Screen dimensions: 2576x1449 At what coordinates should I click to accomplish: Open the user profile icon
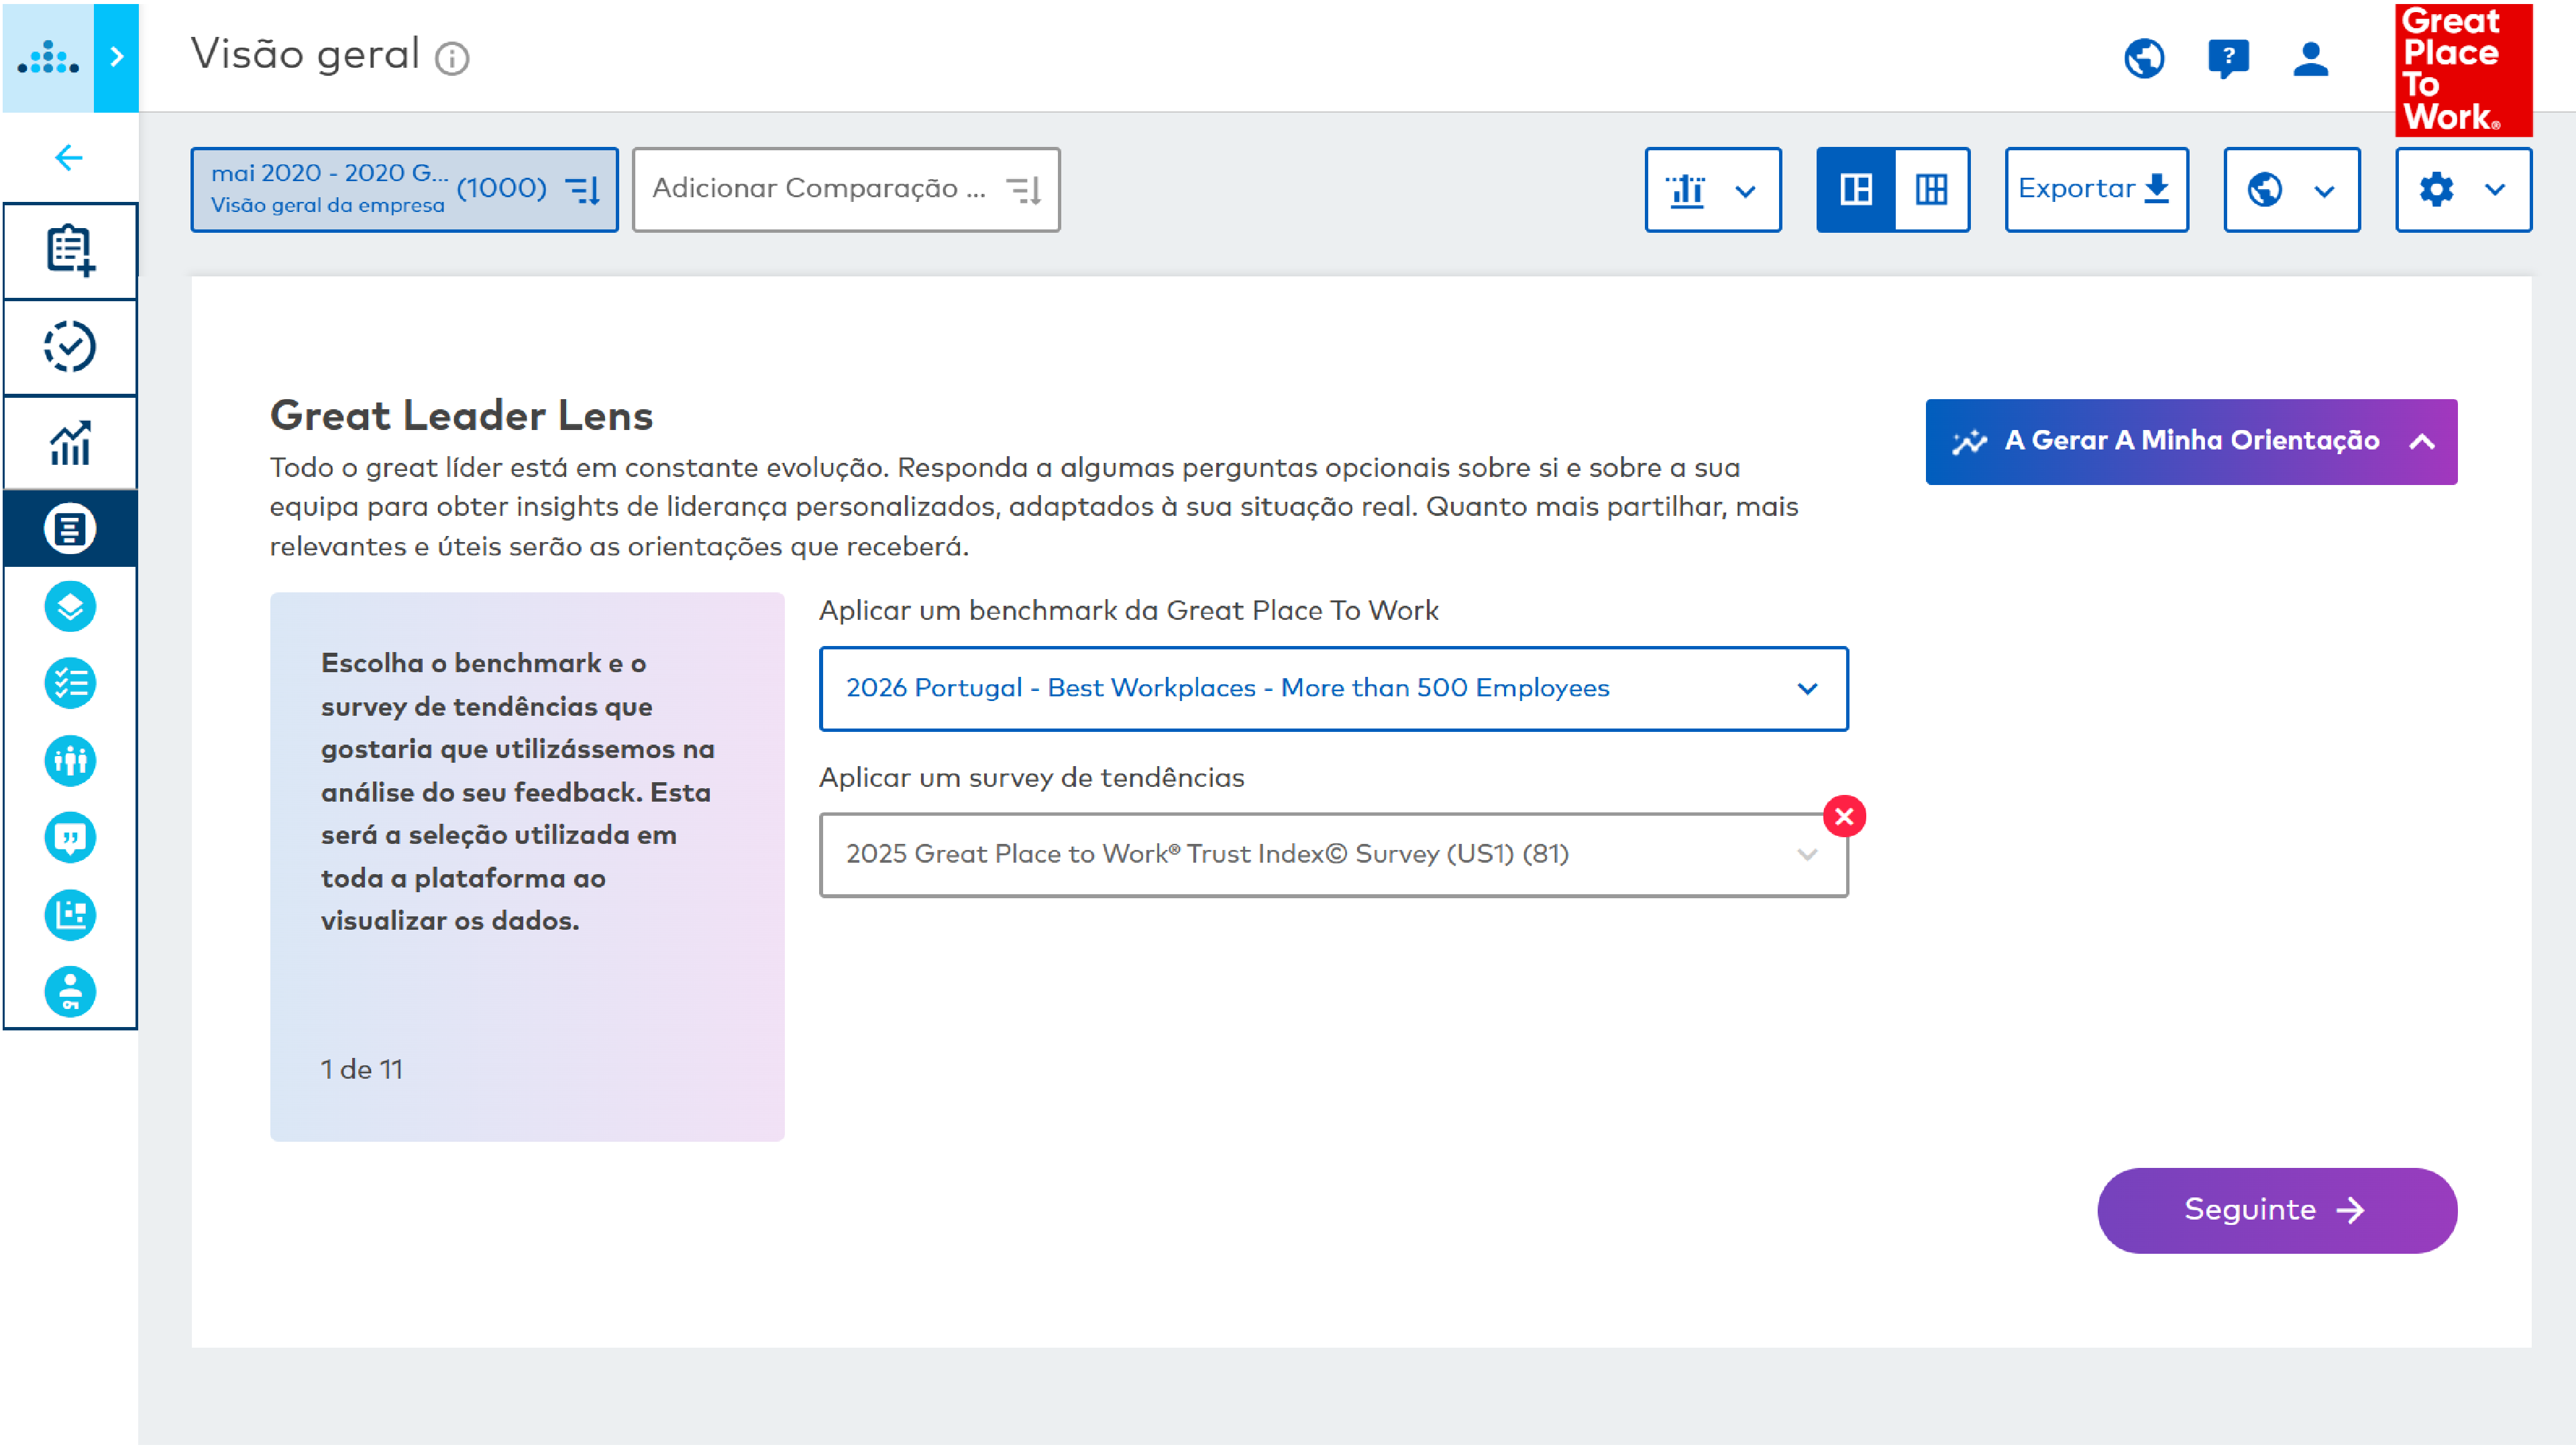2310,58
